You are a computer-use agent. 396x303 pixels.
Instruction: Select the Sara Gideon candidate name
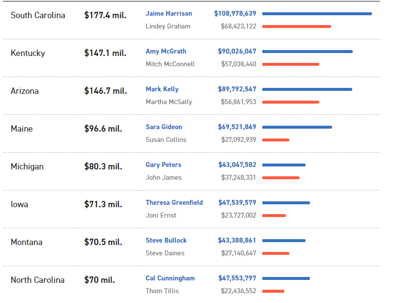[164, 127]
